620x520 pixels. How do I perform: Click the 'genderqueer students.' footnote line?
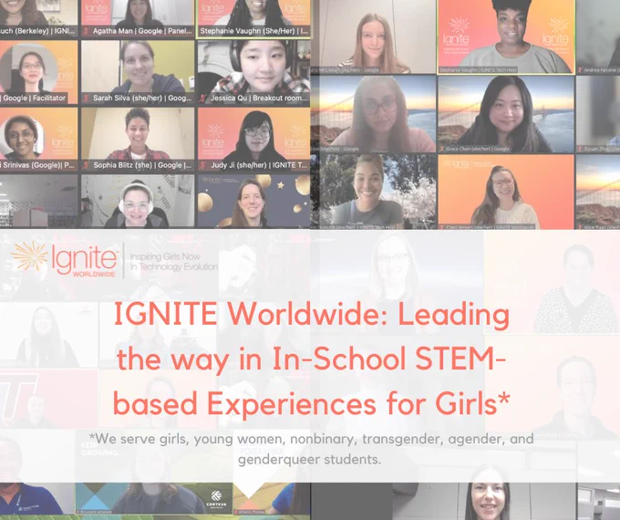(309, 460)
